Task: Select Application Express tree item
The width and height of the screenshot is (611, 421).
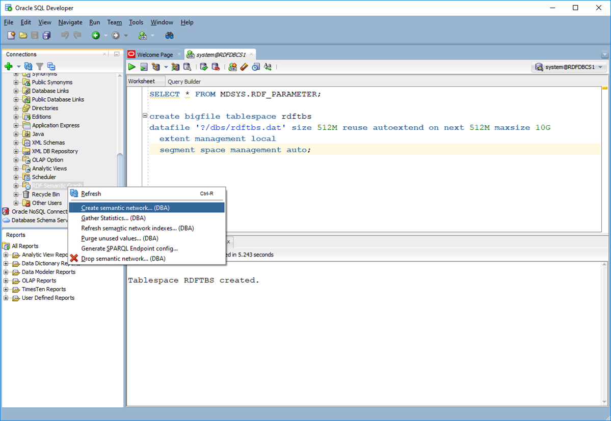Action: 56,125
